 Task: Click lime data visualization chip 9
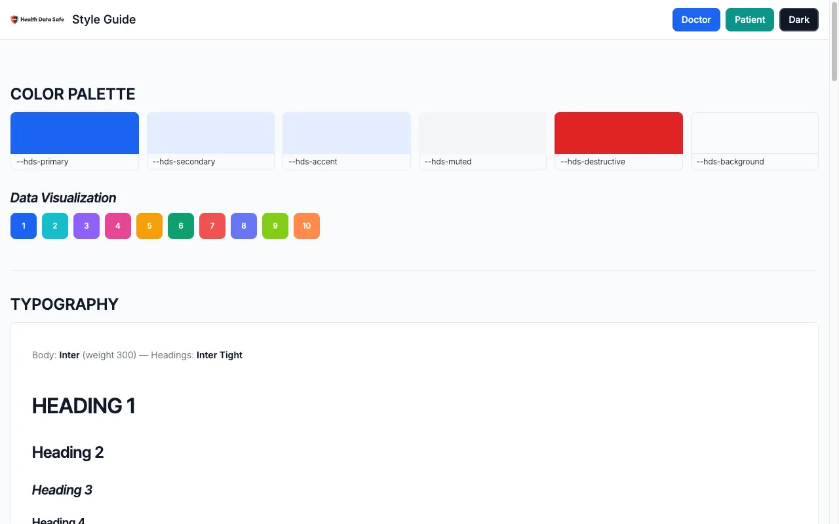(x=275, y=226)
